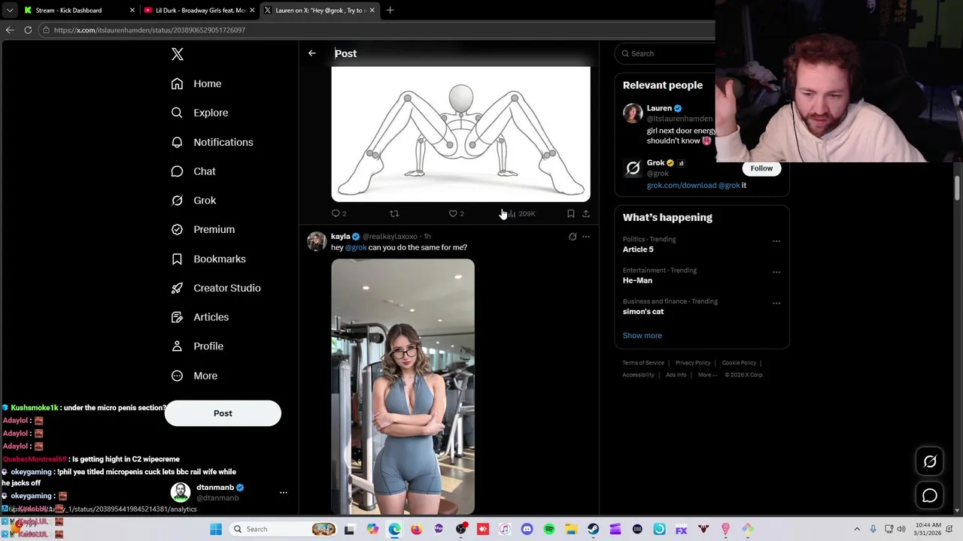Click the white Post button

(x=223, y=413)
